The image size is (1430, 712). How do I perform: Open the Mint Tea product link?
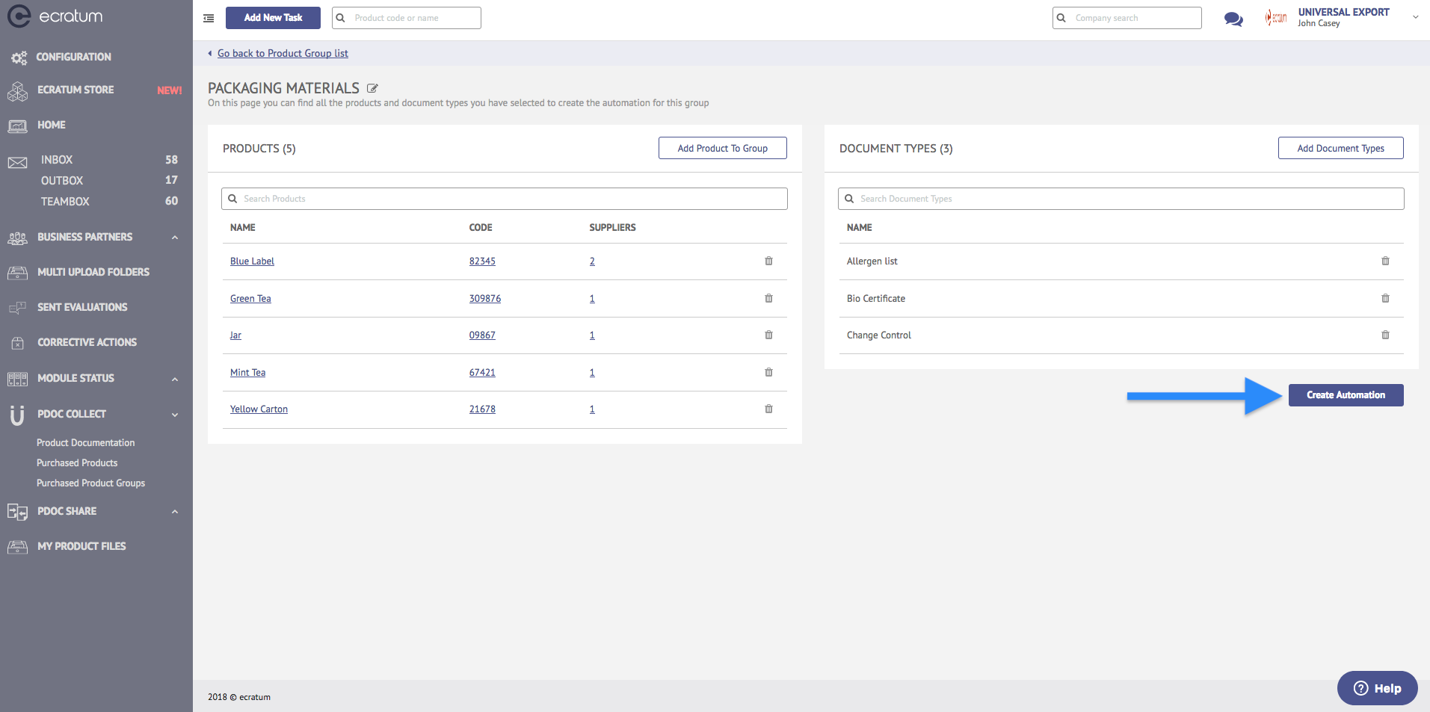coord(247,373)
